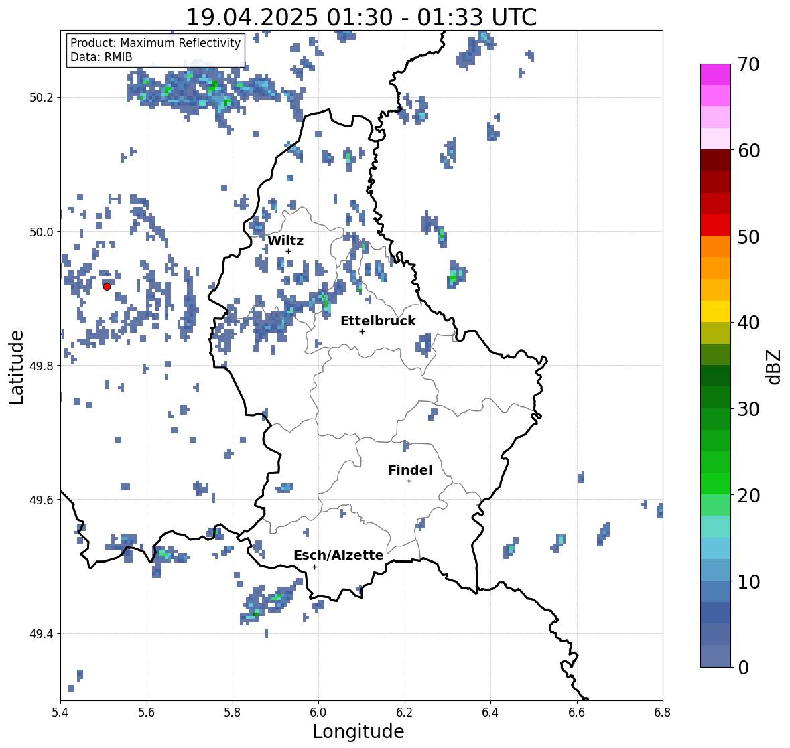Image resolution: width=790 pixels, height=748 pixels.
Task: Click the 49.6 latitude tick label
Action: click(42, 500)
